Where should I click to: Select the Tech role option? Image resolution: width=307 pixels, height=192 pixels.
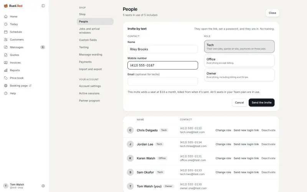[239, 46]
